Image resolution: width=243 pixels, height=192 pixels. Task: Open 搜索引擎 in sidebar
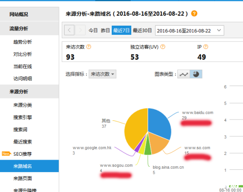coord(23,118)
